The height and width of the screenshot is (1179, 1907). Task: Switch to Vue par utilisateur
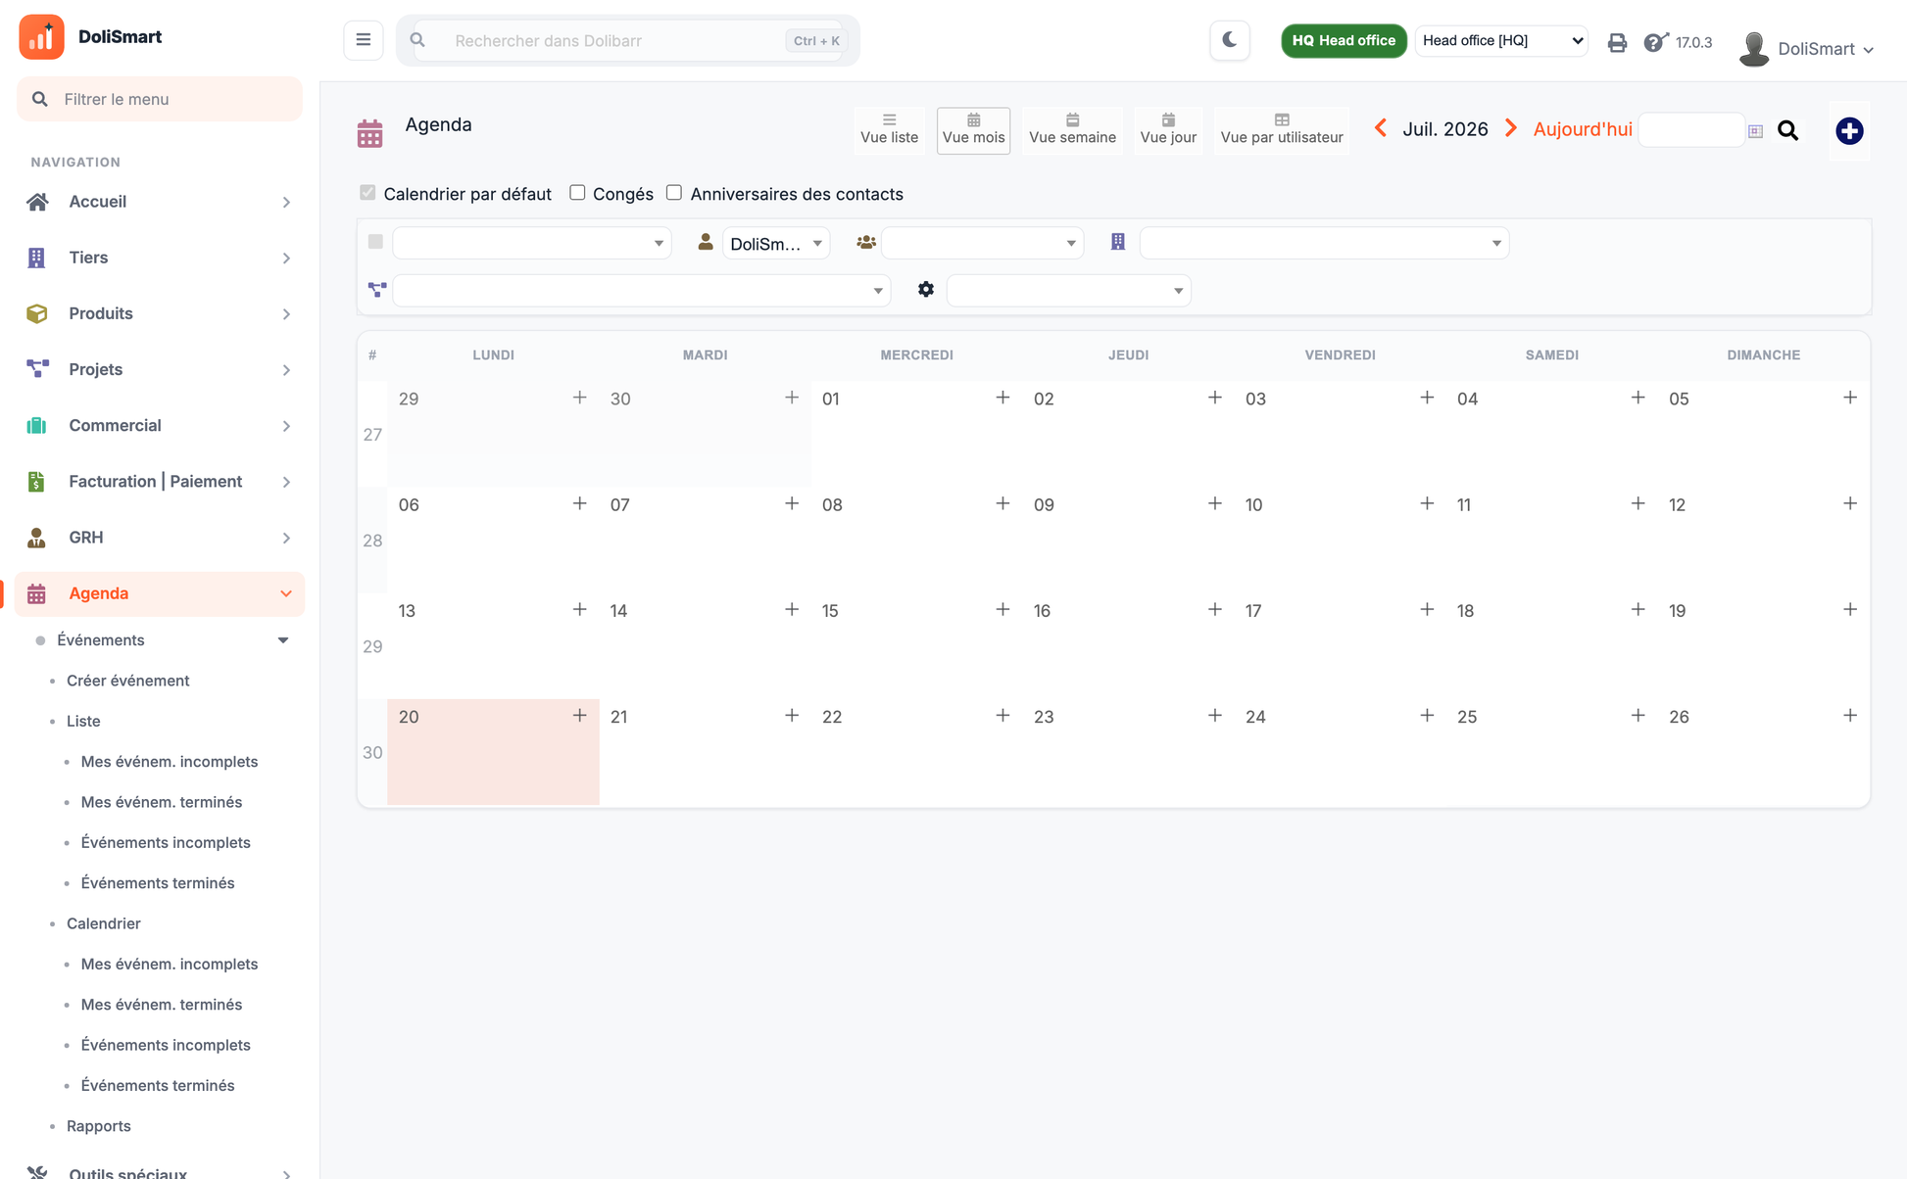(1282, 129)
